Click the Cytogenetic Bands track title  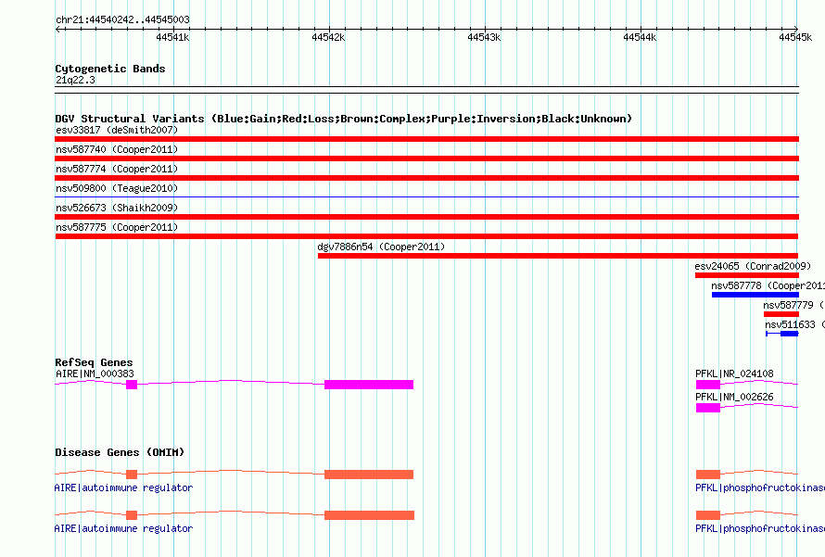tap(110, 69)
